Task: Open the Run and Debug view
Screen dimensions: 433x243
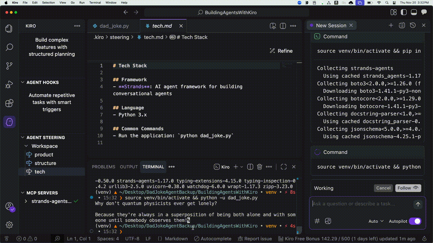Action: click(9, 84)
